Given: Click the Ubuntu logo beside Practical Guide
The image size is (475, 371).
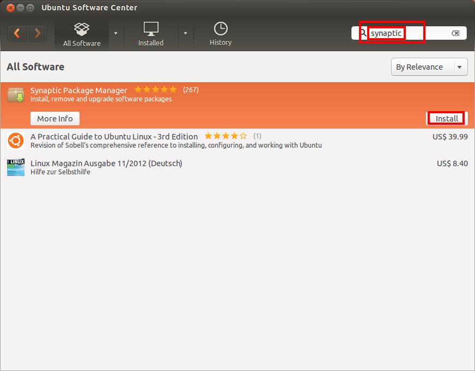Looking at the screenshot, I should (16, 141).
